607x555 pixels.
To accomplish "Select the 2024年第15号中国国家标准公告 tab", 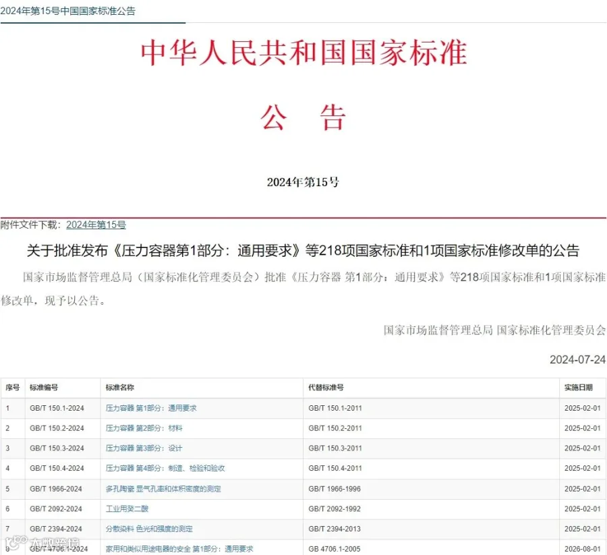I will pos(68,11).
